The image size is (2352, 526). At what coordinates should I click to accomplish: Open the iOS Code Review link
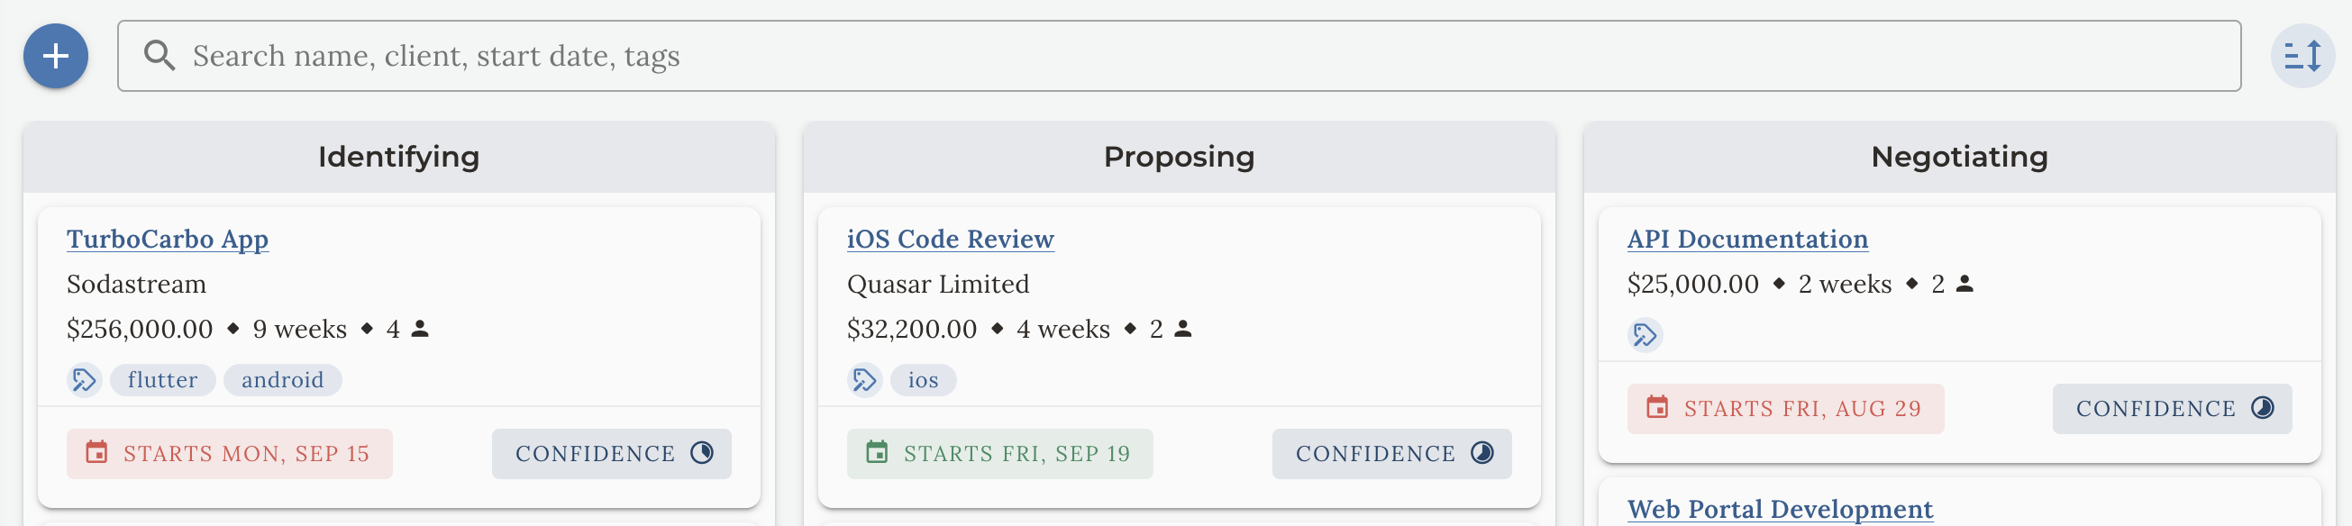[950, 240]
